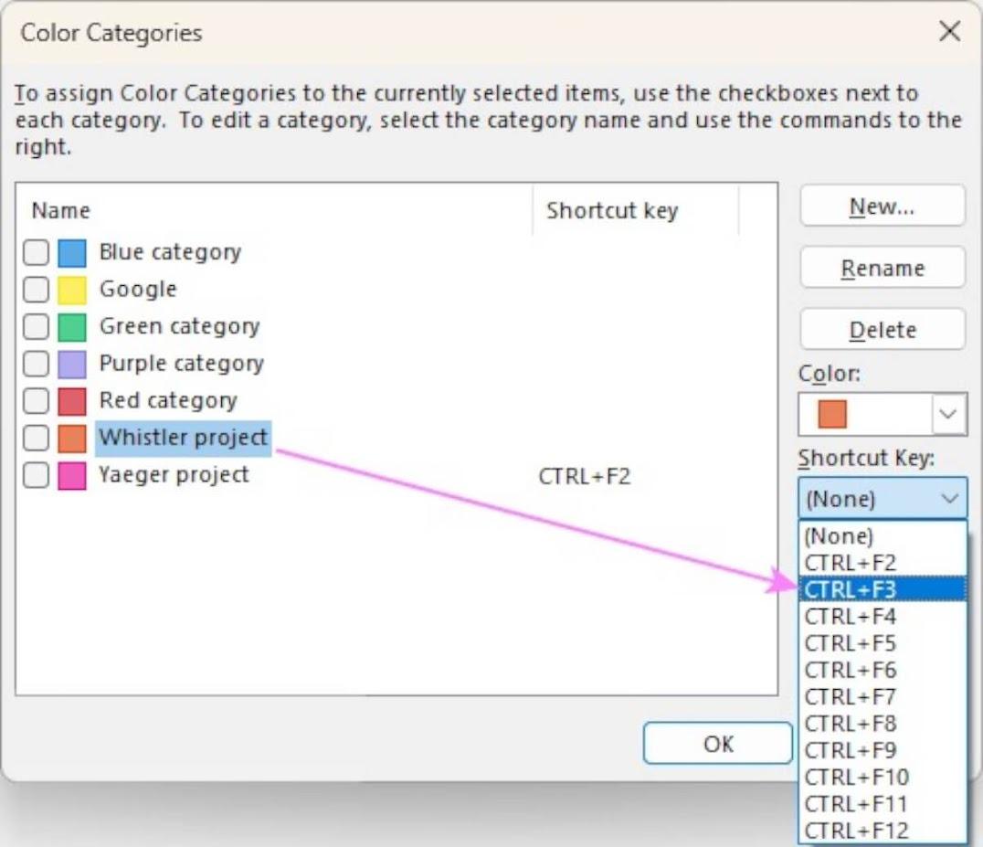The height and width of the screenshot is (847, 983).
Task: Click the orange color preview in Color box
Action: [832, 414]
